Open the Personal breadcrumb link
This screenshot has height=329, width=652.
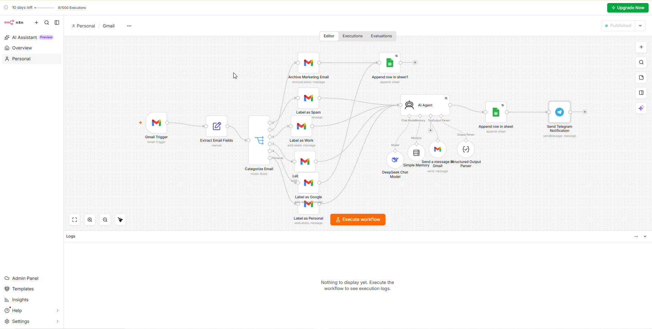tap(84, 26)
